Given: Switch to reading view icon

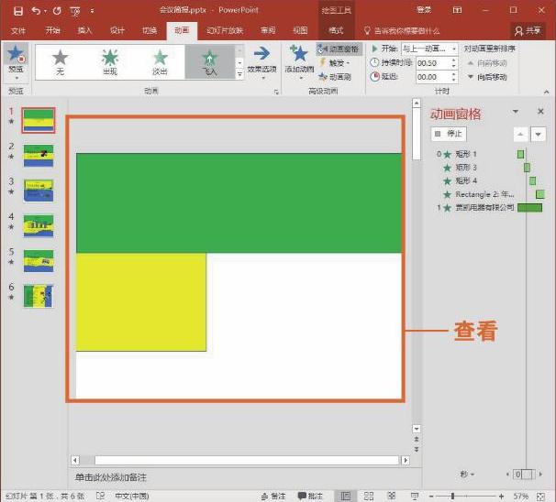Looking at the screenshot, I should [392, 496].
